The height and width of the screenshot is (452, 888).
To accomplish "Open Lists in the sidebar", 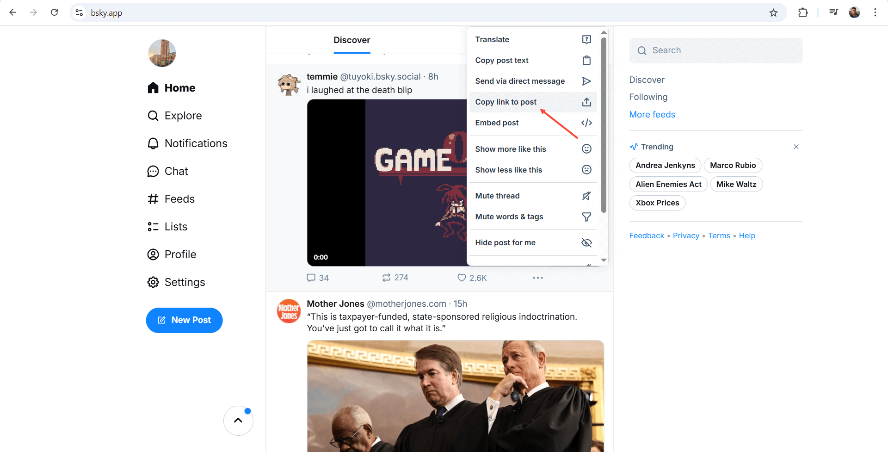I will [x=167, y=227].
